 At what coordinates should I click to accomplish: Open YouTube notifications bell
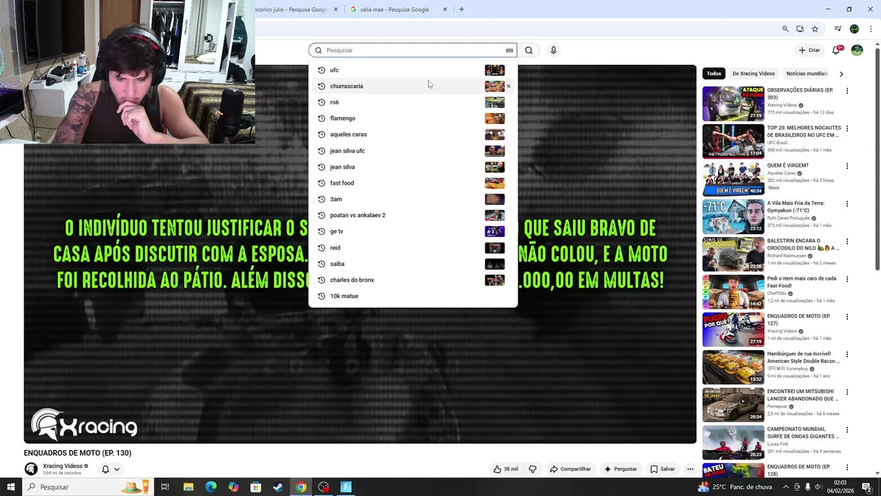836,50
